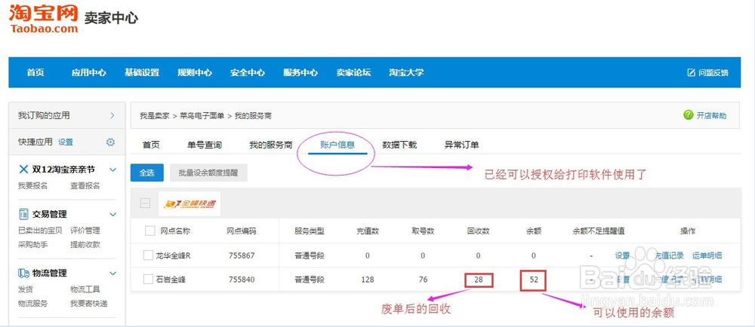
Task: Tick the 网点名称 header checkbox
Action: pyautogui.click(x=149, y=231)
